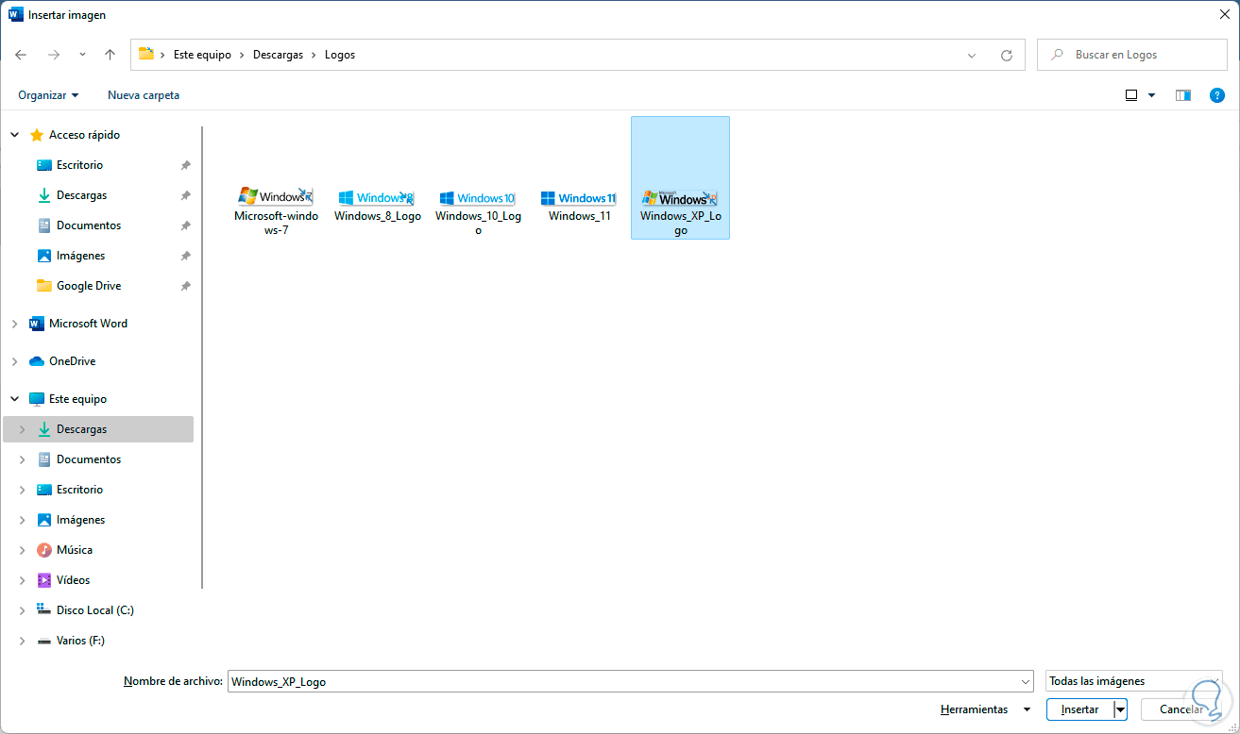Screen dimensions: 1240x734
Task: Expand the address bar history dropdown
Action: [x=972, y=55]
